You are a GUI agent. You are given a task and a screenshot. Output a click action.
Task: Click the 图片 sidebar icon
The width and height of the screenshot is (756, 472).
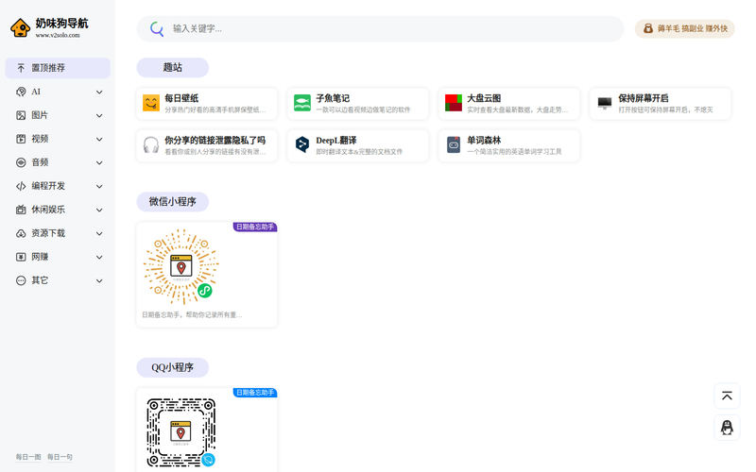point(21,115)
